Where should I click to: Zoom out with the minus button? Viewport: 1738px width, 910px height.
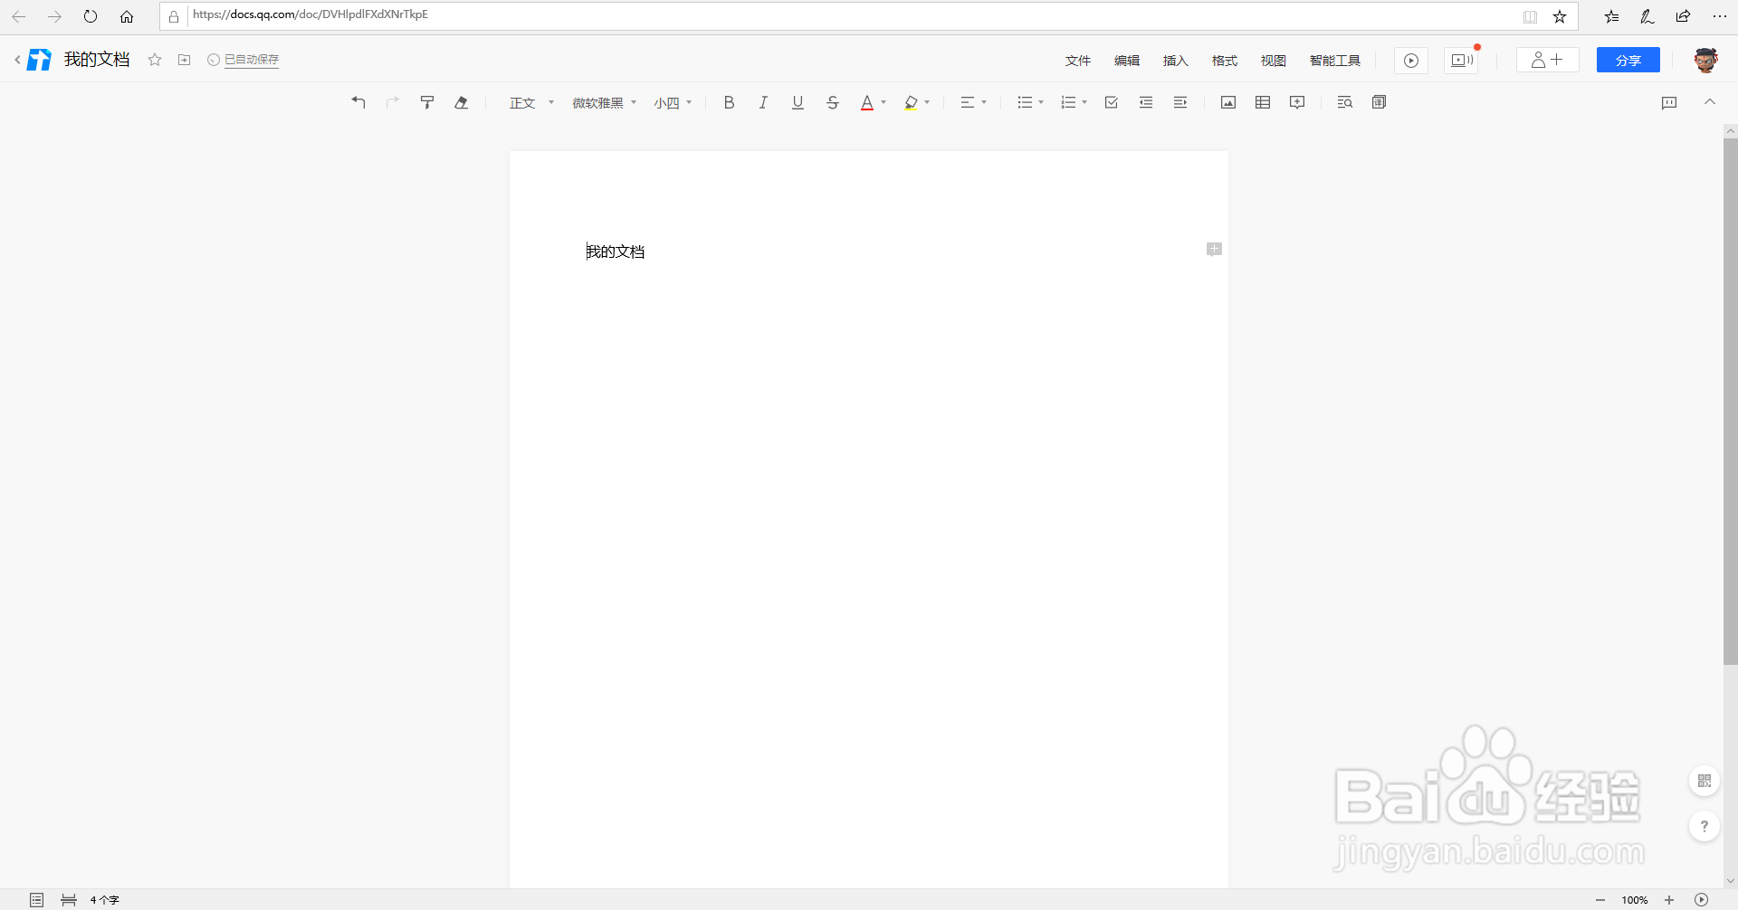1600,900
